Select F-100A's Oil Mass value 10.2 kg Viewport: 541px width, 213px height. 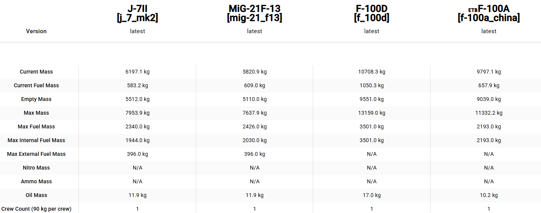point(488,195)
